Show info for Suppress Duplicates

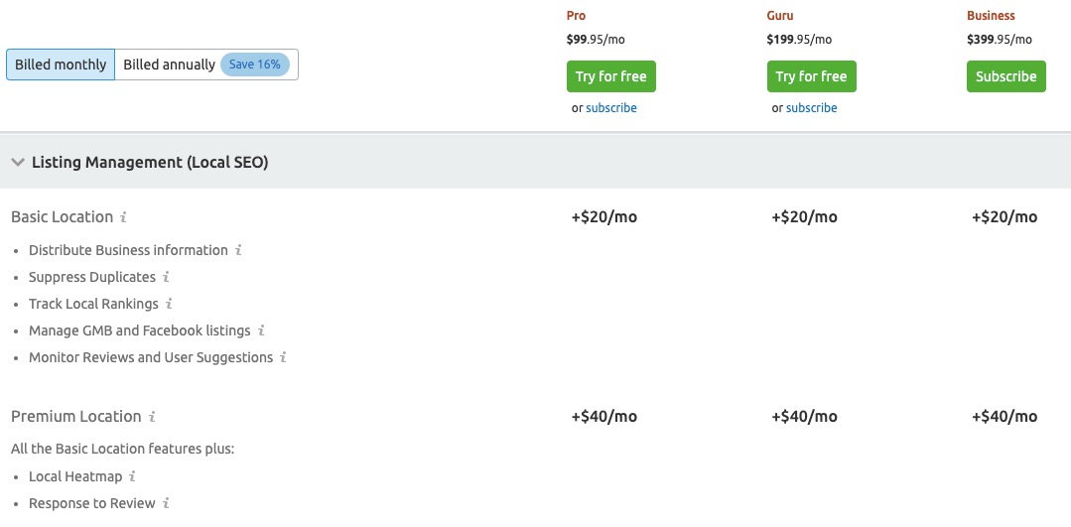coord(166,277)
